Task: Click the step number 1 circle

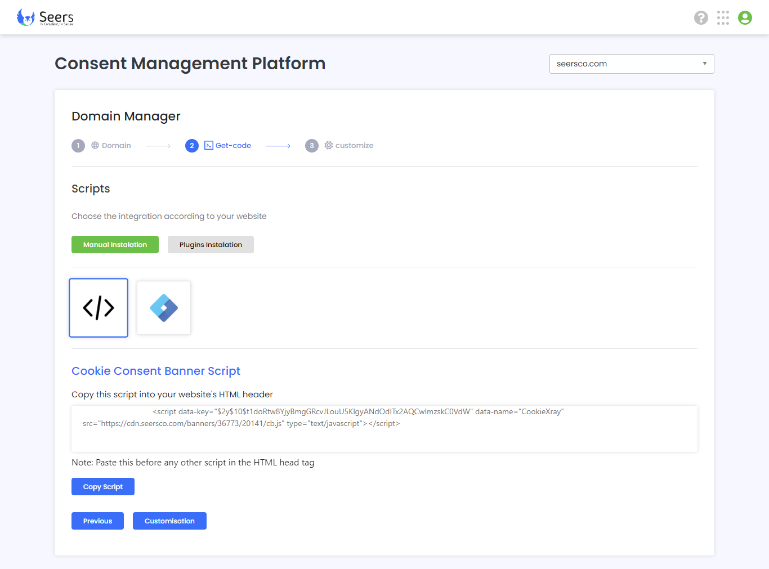Action: [x=78, y=146]
